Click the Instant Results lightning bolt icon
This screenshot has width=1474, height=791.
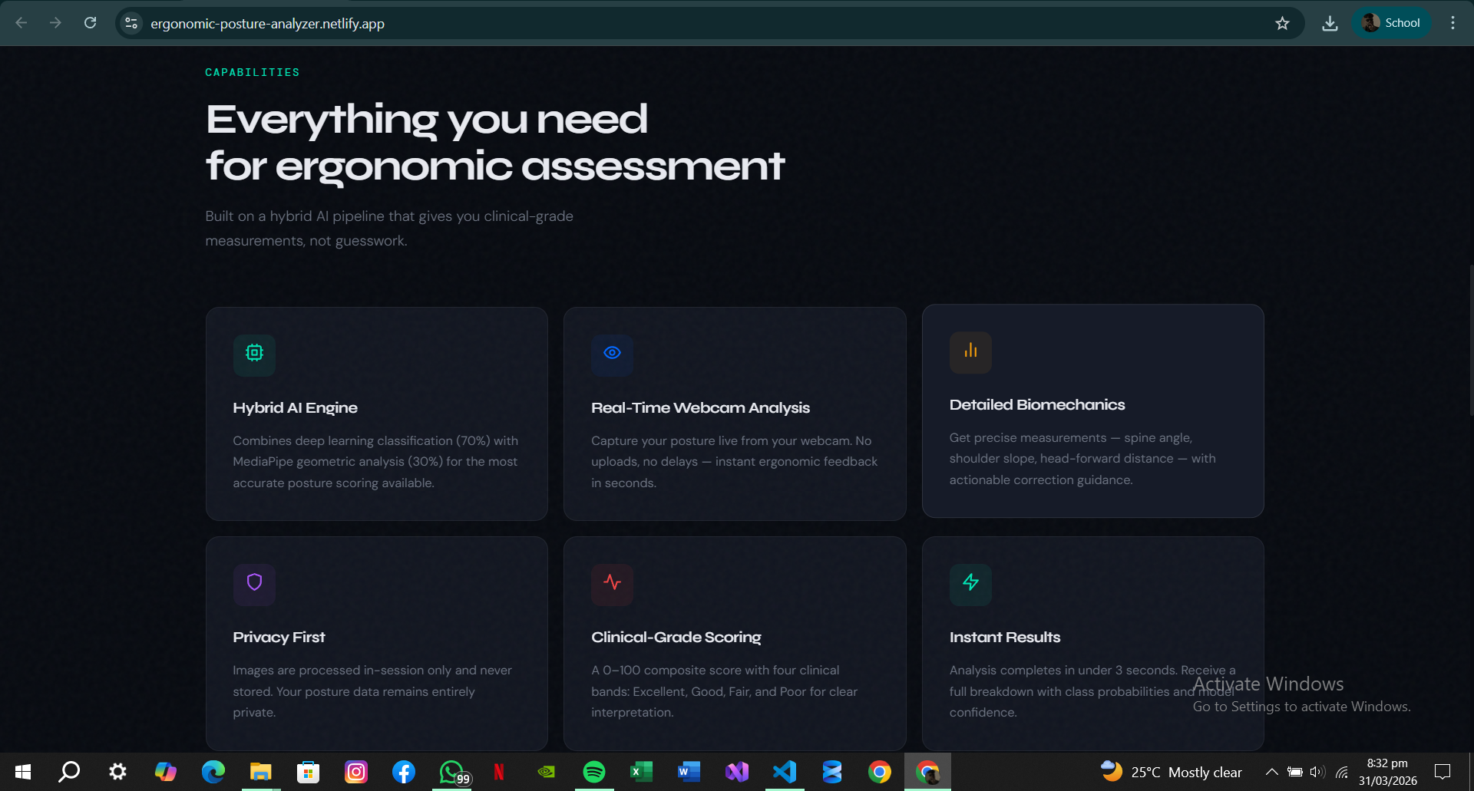pos(970,582)
